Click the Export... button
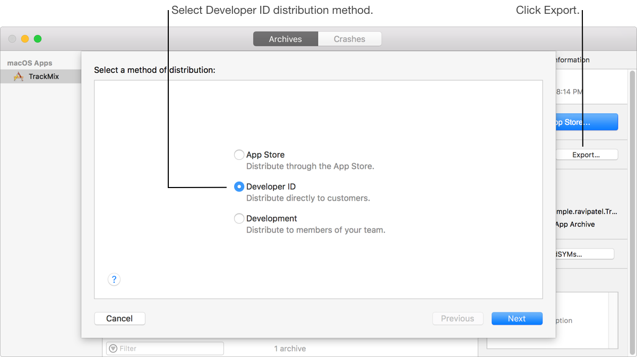Screen dimensions: 637x357 [587, 155]
